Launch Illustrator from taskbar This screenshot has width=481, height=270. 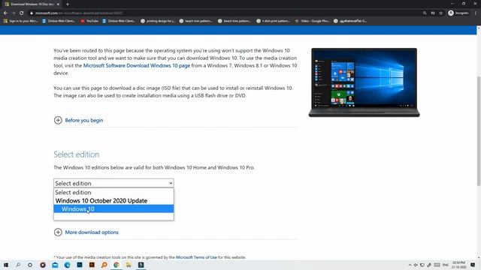pyautogui.click(x=92, y=265)
